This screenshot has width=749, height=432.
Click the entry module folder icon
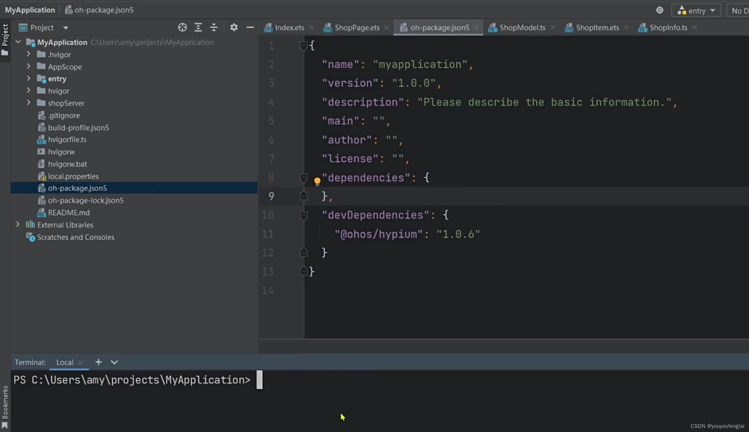[x=42, y=78]
